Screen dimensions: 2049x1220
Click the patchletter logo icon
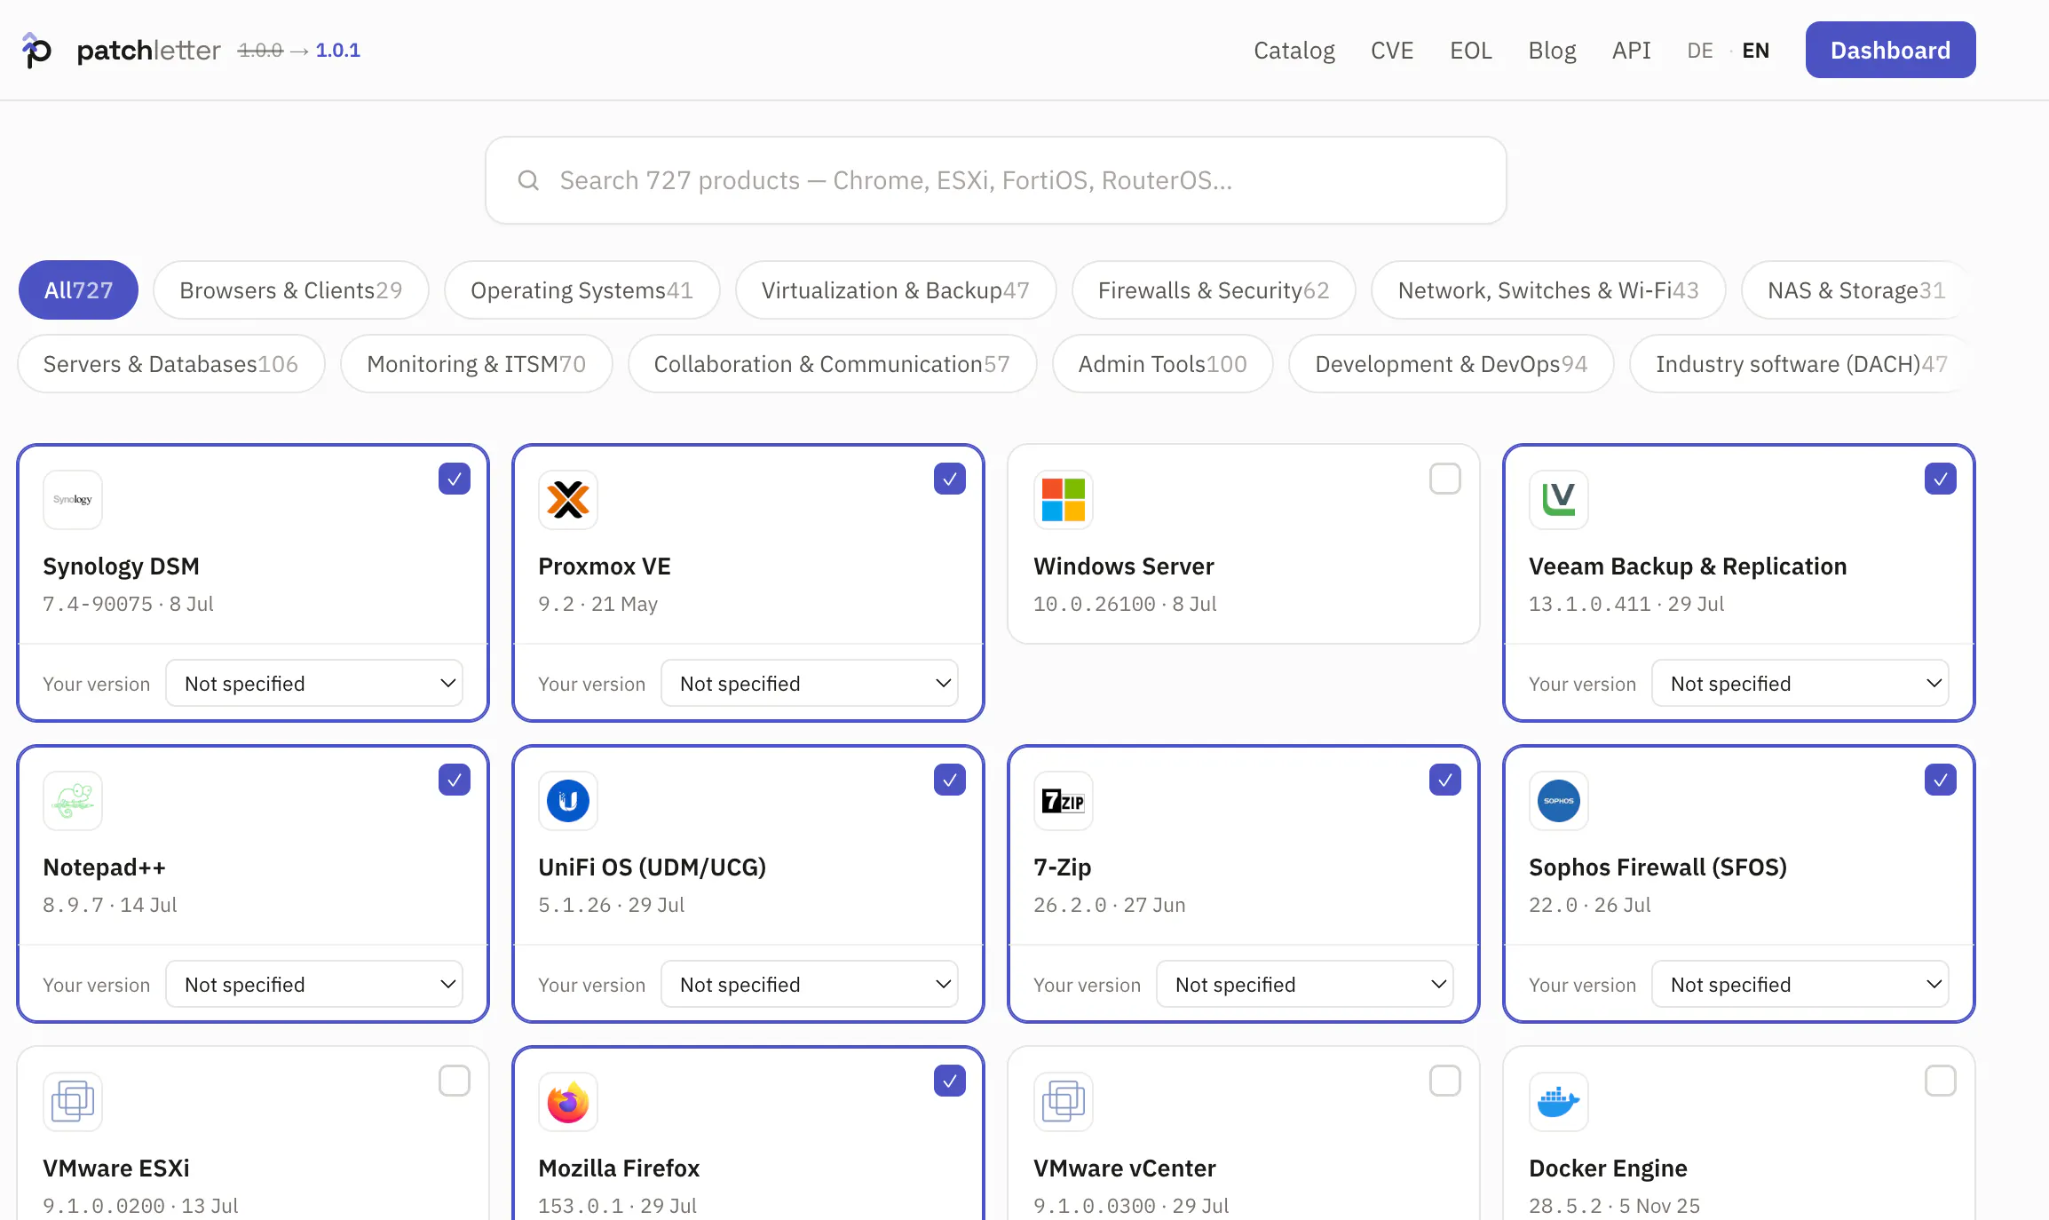tap(36, 51)
